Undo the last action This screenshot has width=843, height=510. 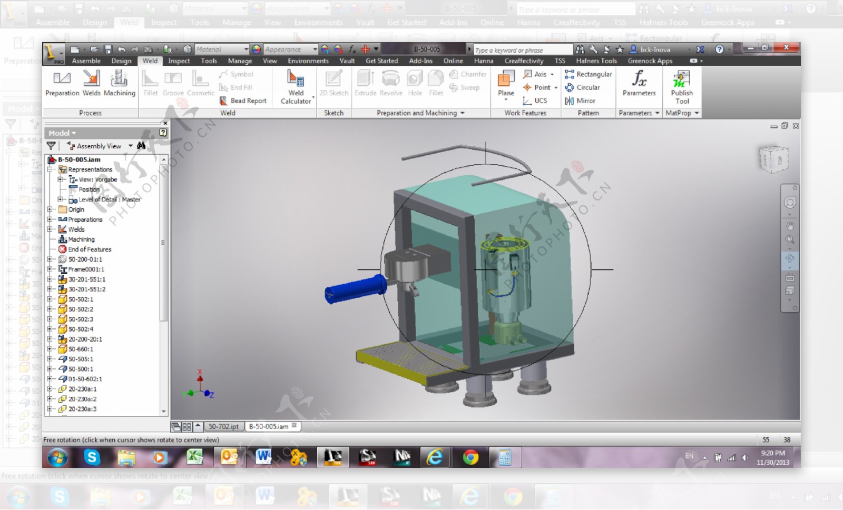122,49
